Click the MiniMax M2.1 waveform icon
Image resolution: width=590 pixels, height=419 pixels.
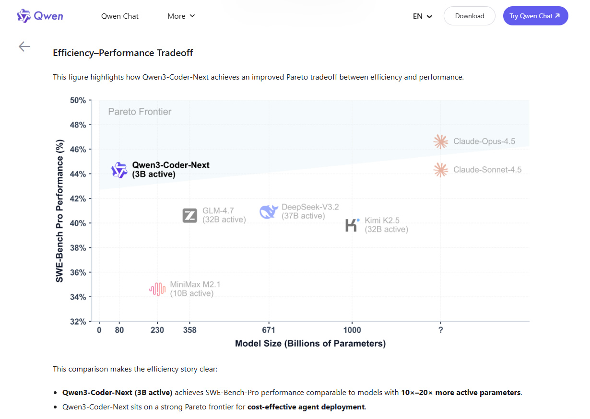click(x=157, y=289)
